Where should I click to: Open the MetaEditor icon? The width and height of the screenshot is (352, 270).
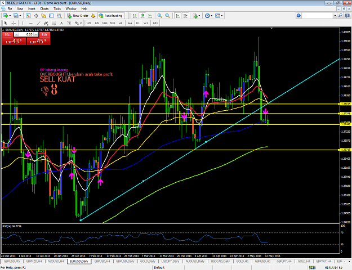click(93, 16)
